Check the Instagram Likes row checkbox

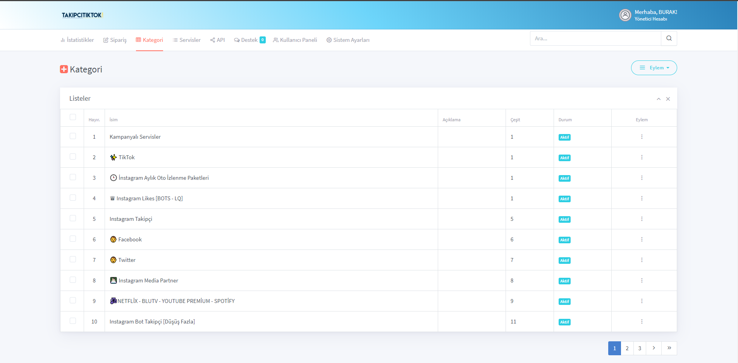[73, 198]
